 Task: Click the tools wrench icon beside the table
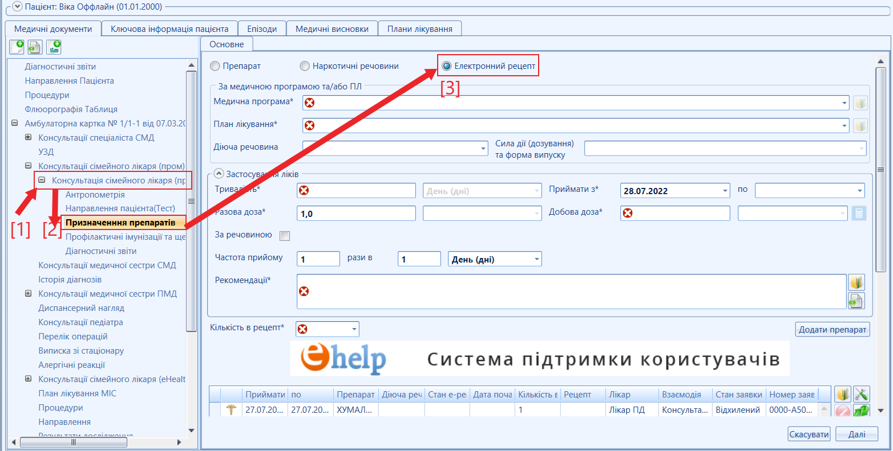tap(862, 394)
